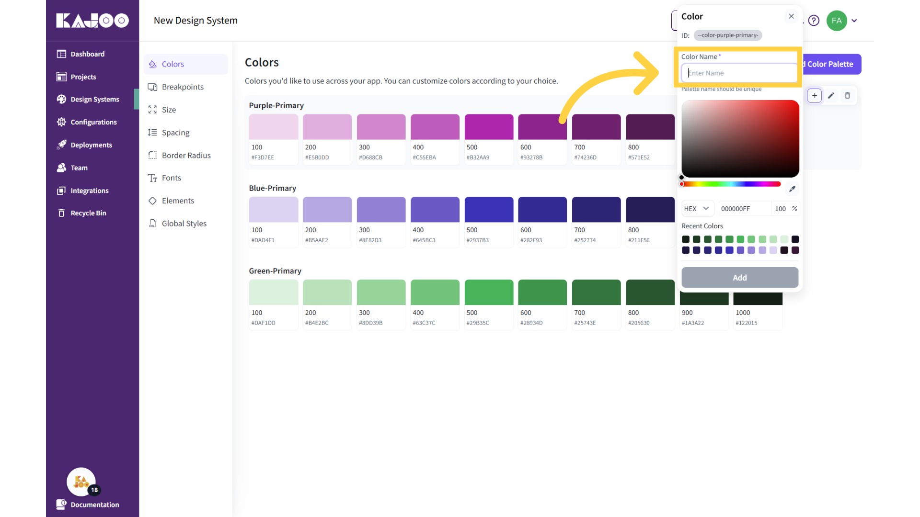Open the Fonts section
The width and height of the screenshot is (920, 517).
coord(186,178)
